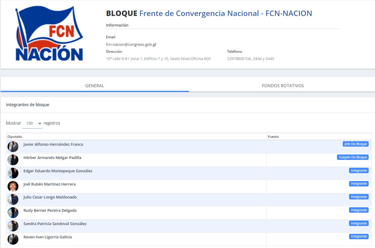Select the GENERAL tab
The width and height of the screenshot is (375, 248).
pos(94,86)
